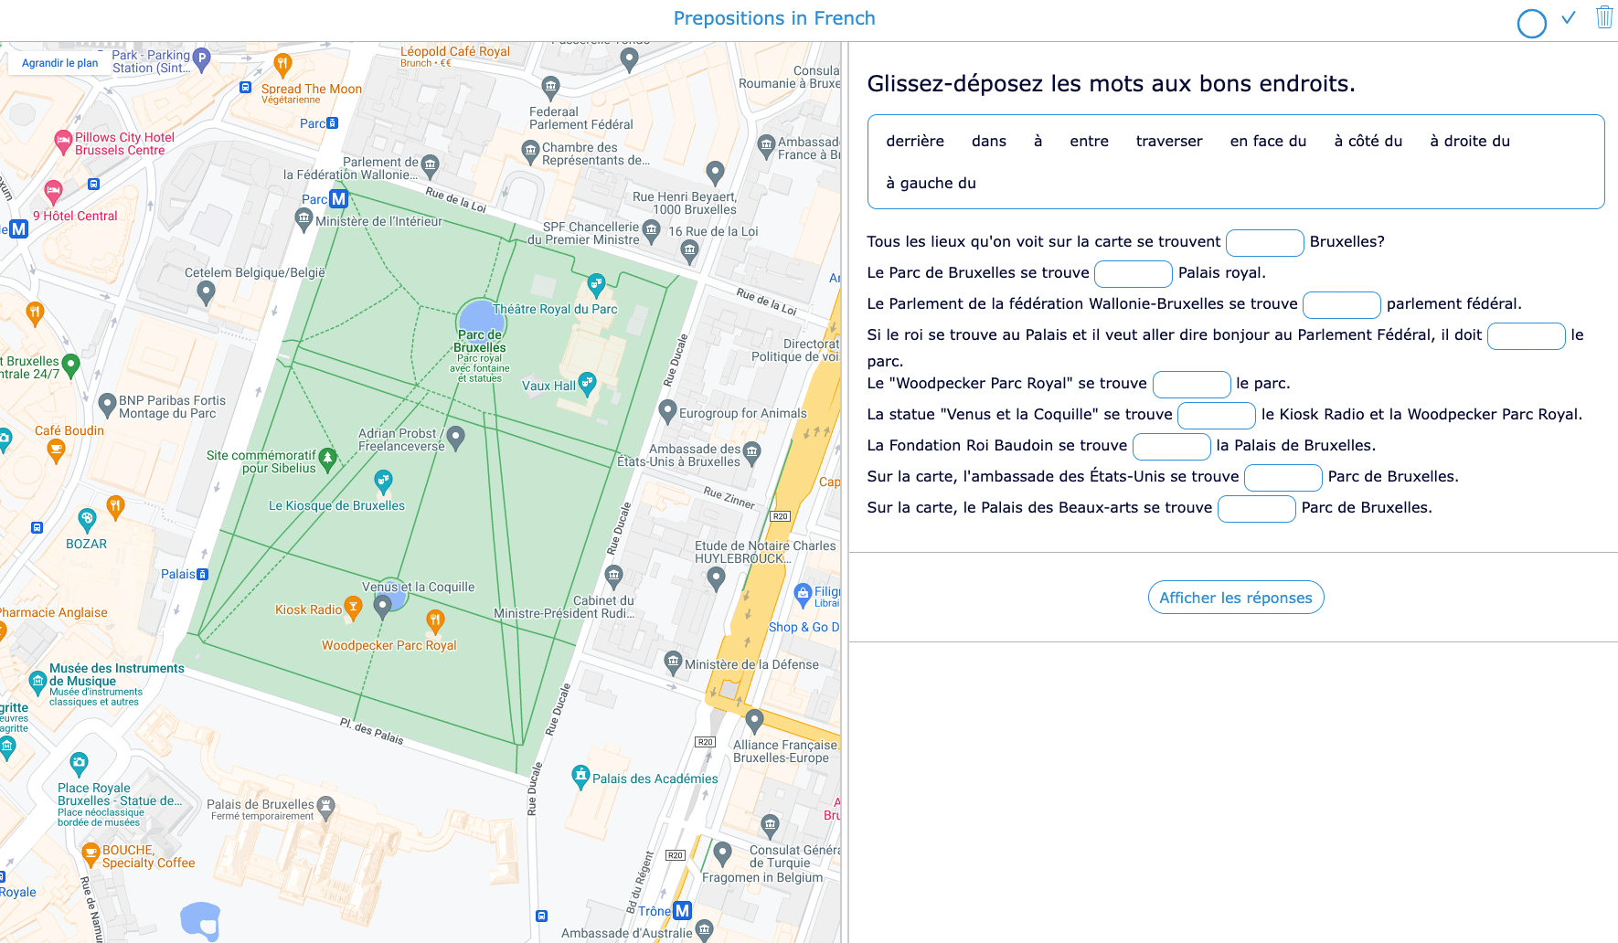Click the Chambre des Représentants pin
Viewport: 1618px width, 943px height.
click(530, 152)
